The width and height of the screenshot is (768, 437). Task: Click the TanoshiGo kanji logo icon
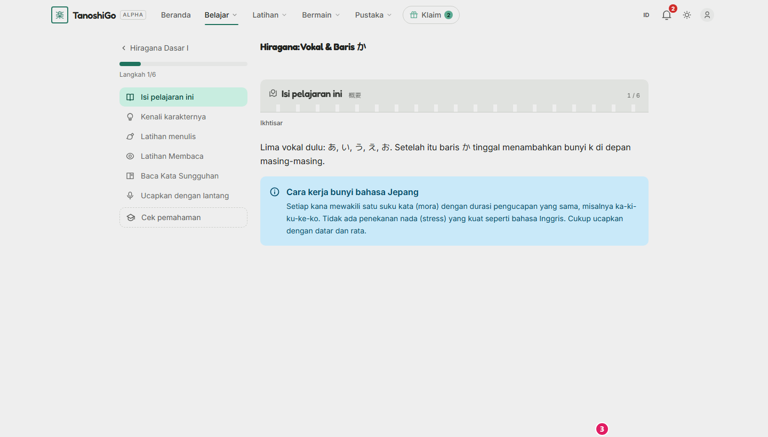click(x=60, y=15)
